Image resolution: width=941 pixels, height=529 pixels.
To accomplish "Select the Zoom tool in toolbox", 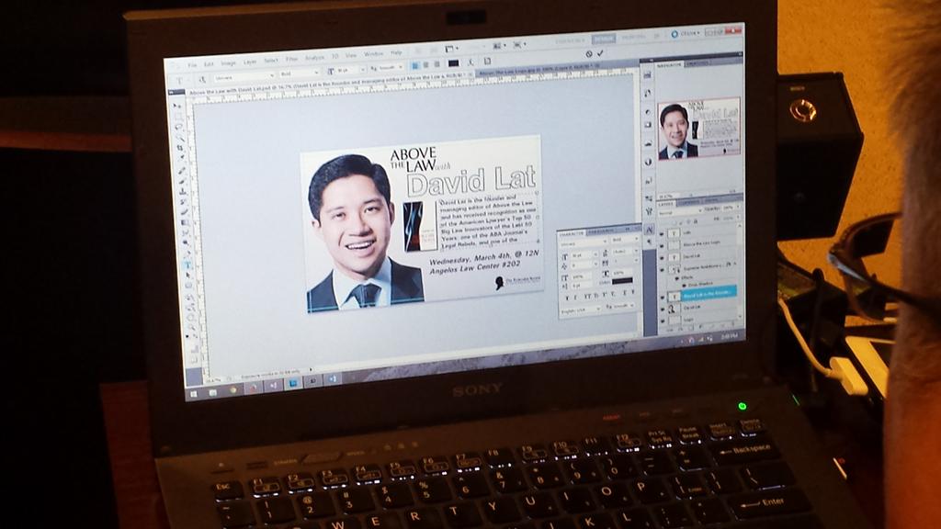I will [191, 327].
